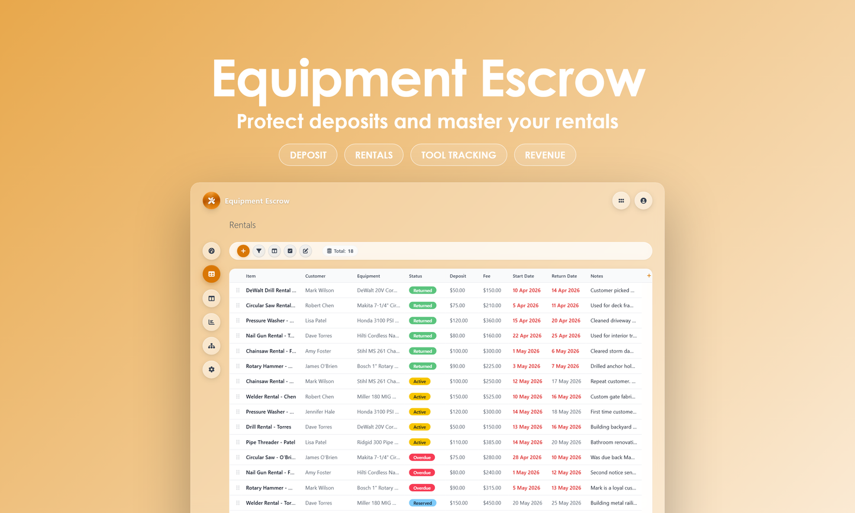This screenshot has height=513, width=855.
Task: Open the apps grid menu
Action: [621, 201]
